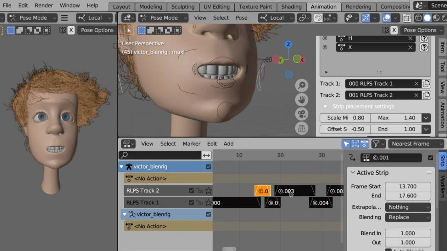This screenshot has width=447, height=251.
Task: Clear the H action field
Action: (x=410, y=38)
